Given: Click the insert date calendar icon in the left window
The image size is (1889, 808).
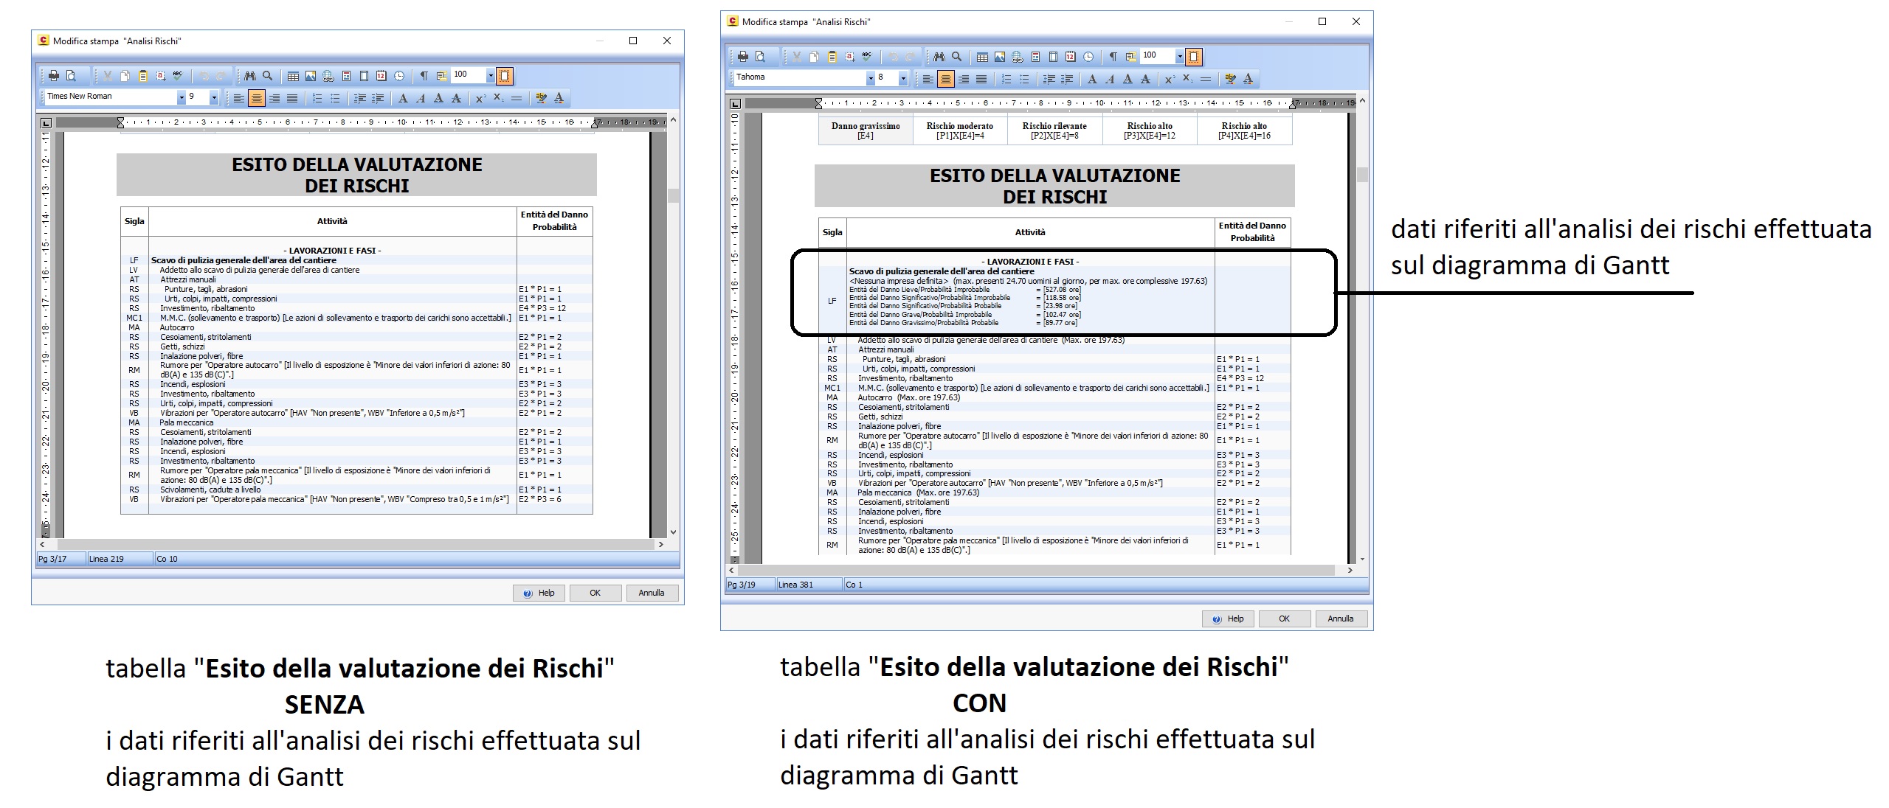Looking at the screenshot, I should point(381,76).
